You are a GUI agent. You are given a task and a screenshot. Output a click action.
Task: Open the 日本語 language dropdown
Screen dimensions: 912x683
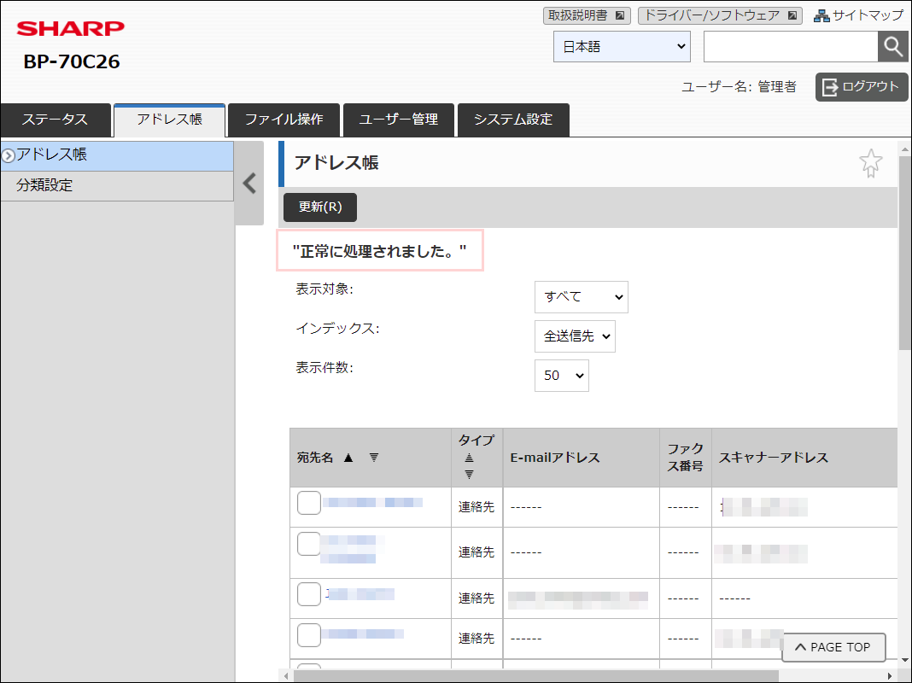622,47
